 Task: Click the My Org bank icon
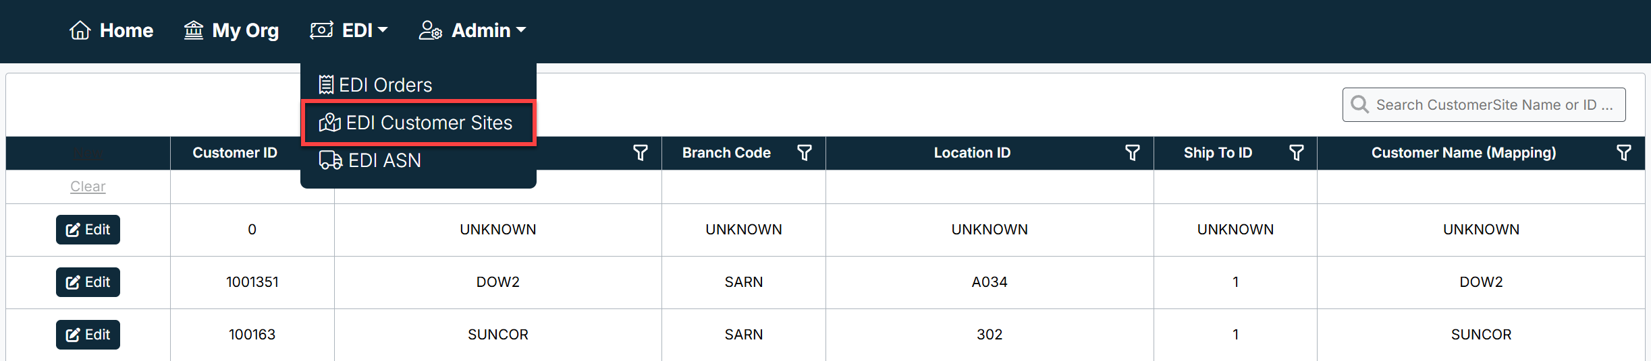tap(194, 30)
